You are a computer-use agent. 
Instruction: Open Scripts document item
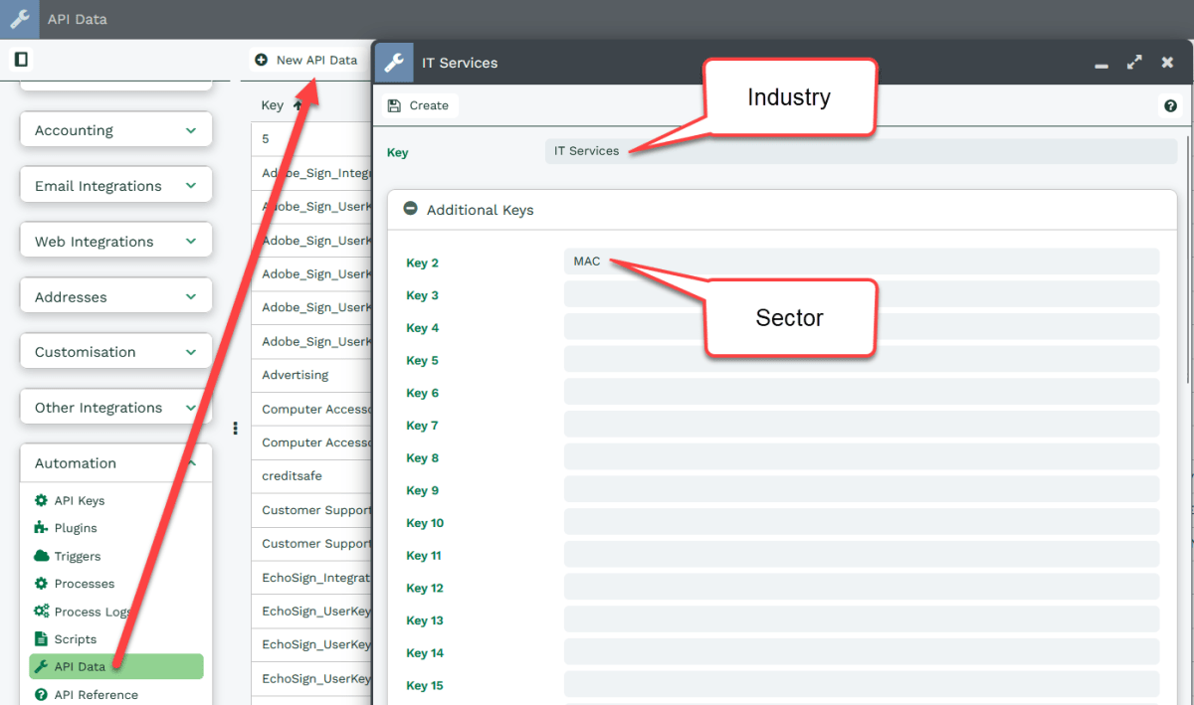pos(75,639)
